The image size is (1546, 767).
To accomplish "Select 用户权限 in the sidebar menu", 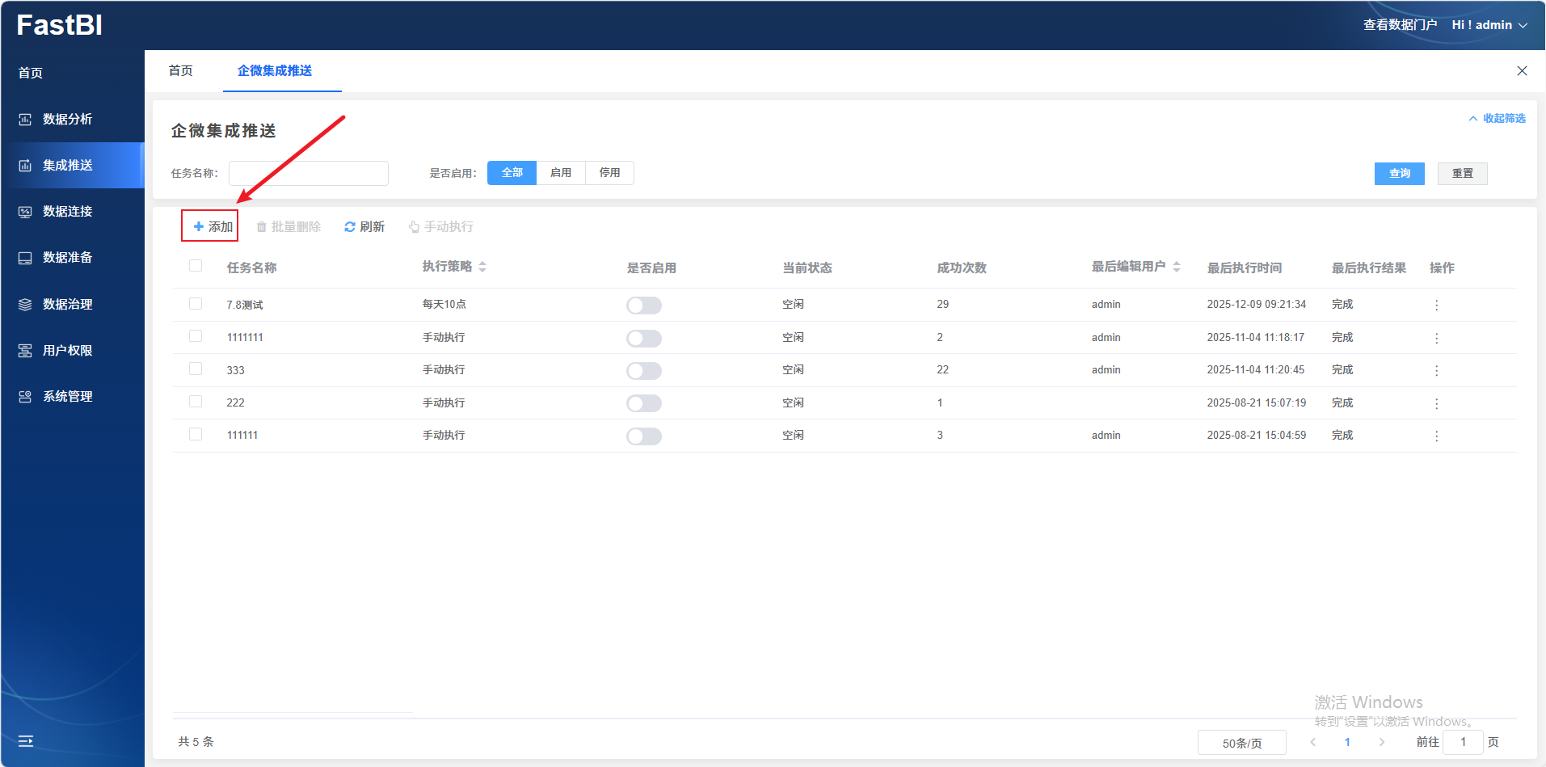I will click(x=68, y=351).
